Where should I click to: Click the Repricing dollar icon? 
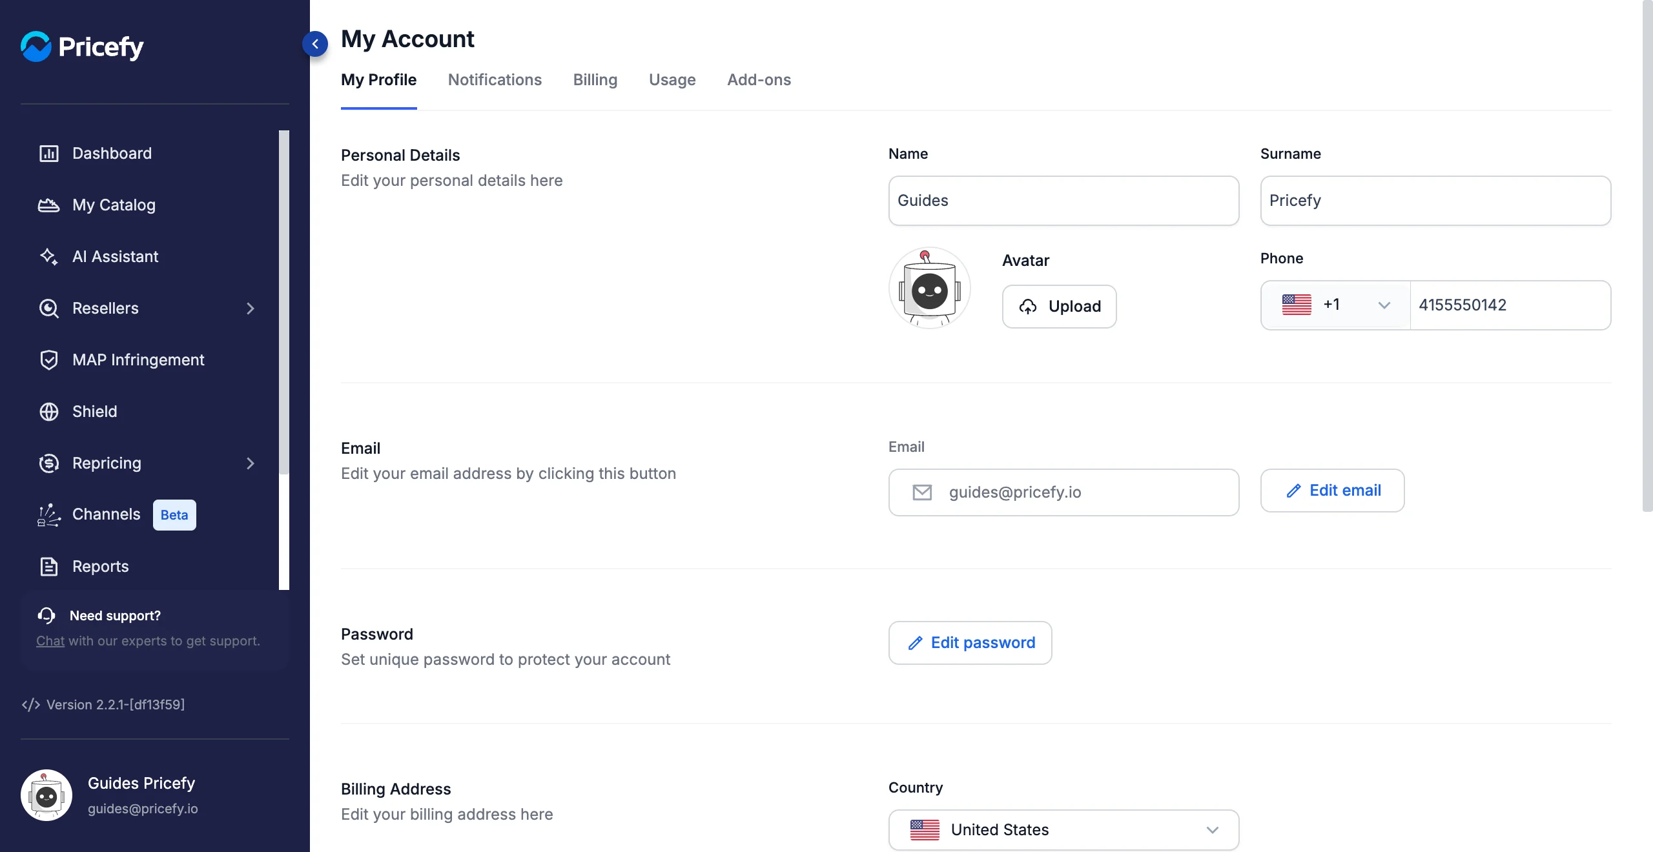coord(49,463)
